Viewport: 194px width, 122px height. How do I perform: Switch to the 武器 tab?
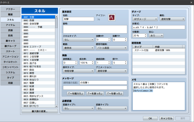[x=10, y=30]
